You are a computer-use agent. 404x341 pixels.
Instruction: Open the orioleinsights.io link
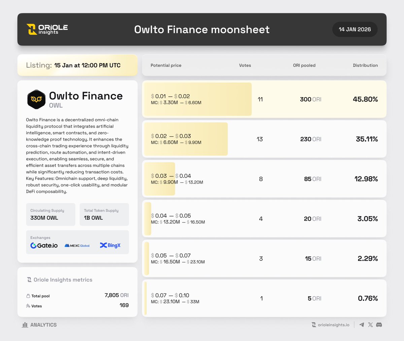pos(333,325)
